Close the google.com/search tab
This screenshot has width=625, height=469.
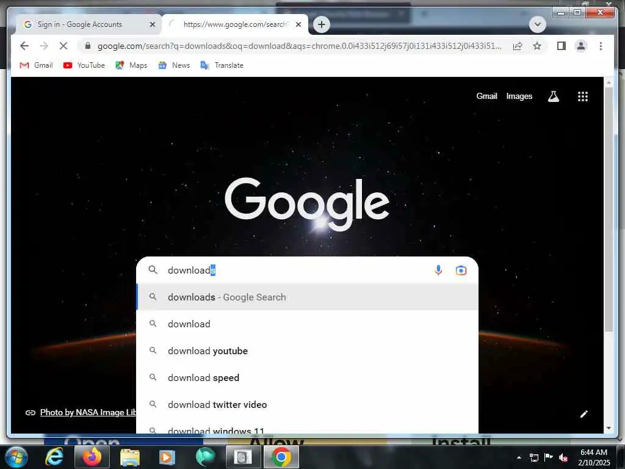click(298, 24)
